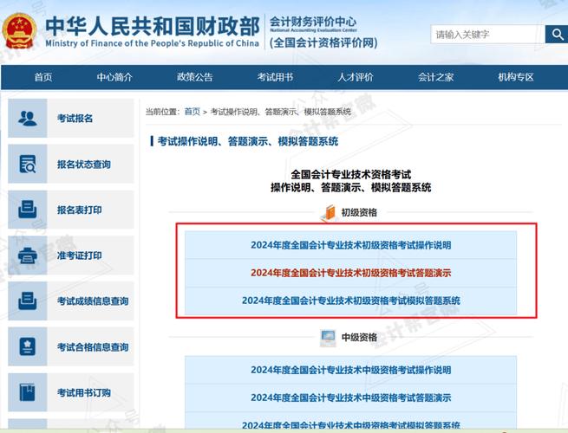The image size is (568, 433).
Task: Focus the 请输入关键字 search field
Action: (487, 35)
